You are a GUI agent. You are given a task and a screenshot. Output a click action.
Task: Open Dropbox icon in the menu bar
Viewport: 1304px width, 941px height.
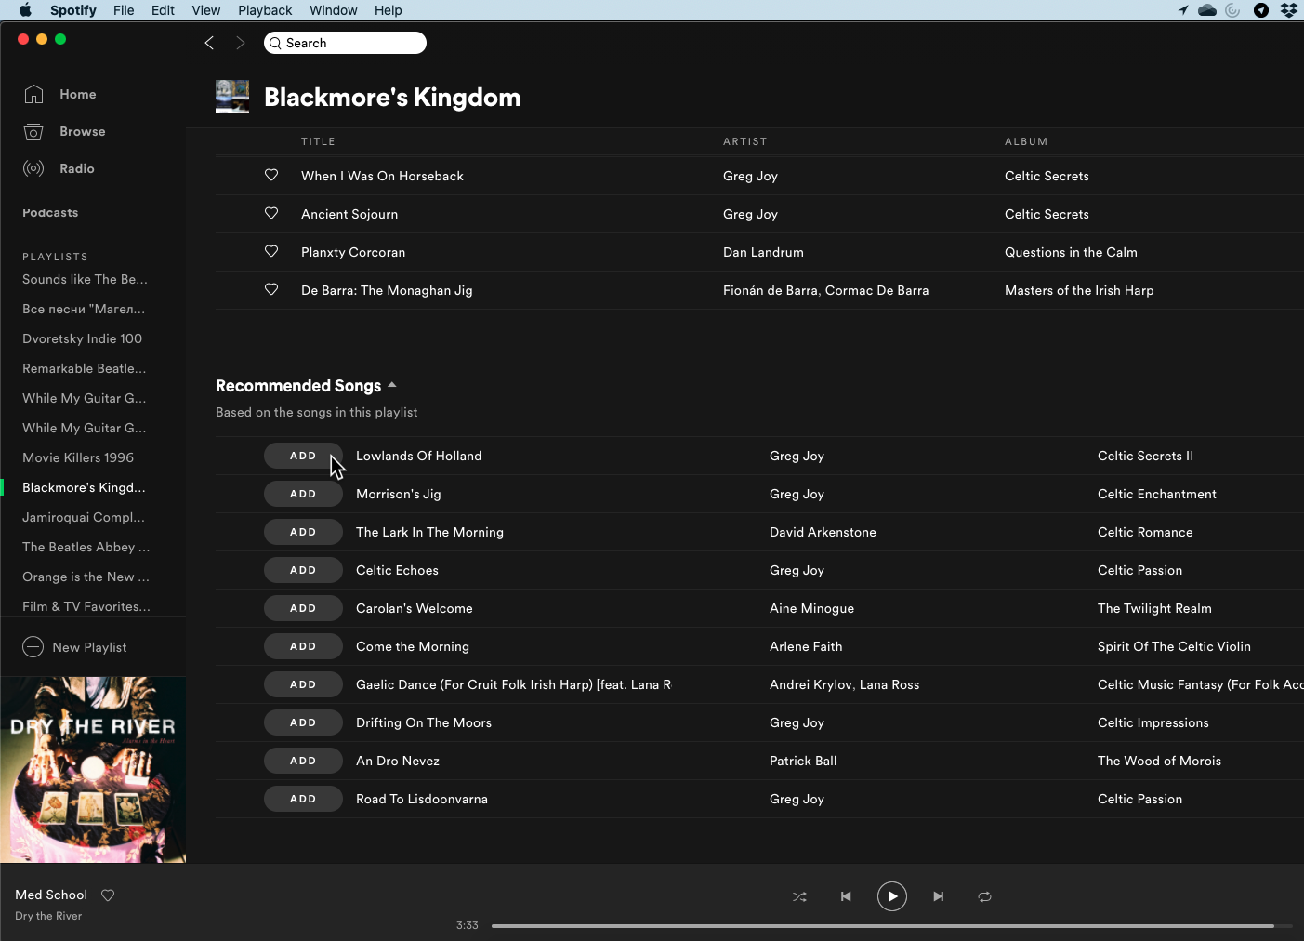[x=1288, y=10]
